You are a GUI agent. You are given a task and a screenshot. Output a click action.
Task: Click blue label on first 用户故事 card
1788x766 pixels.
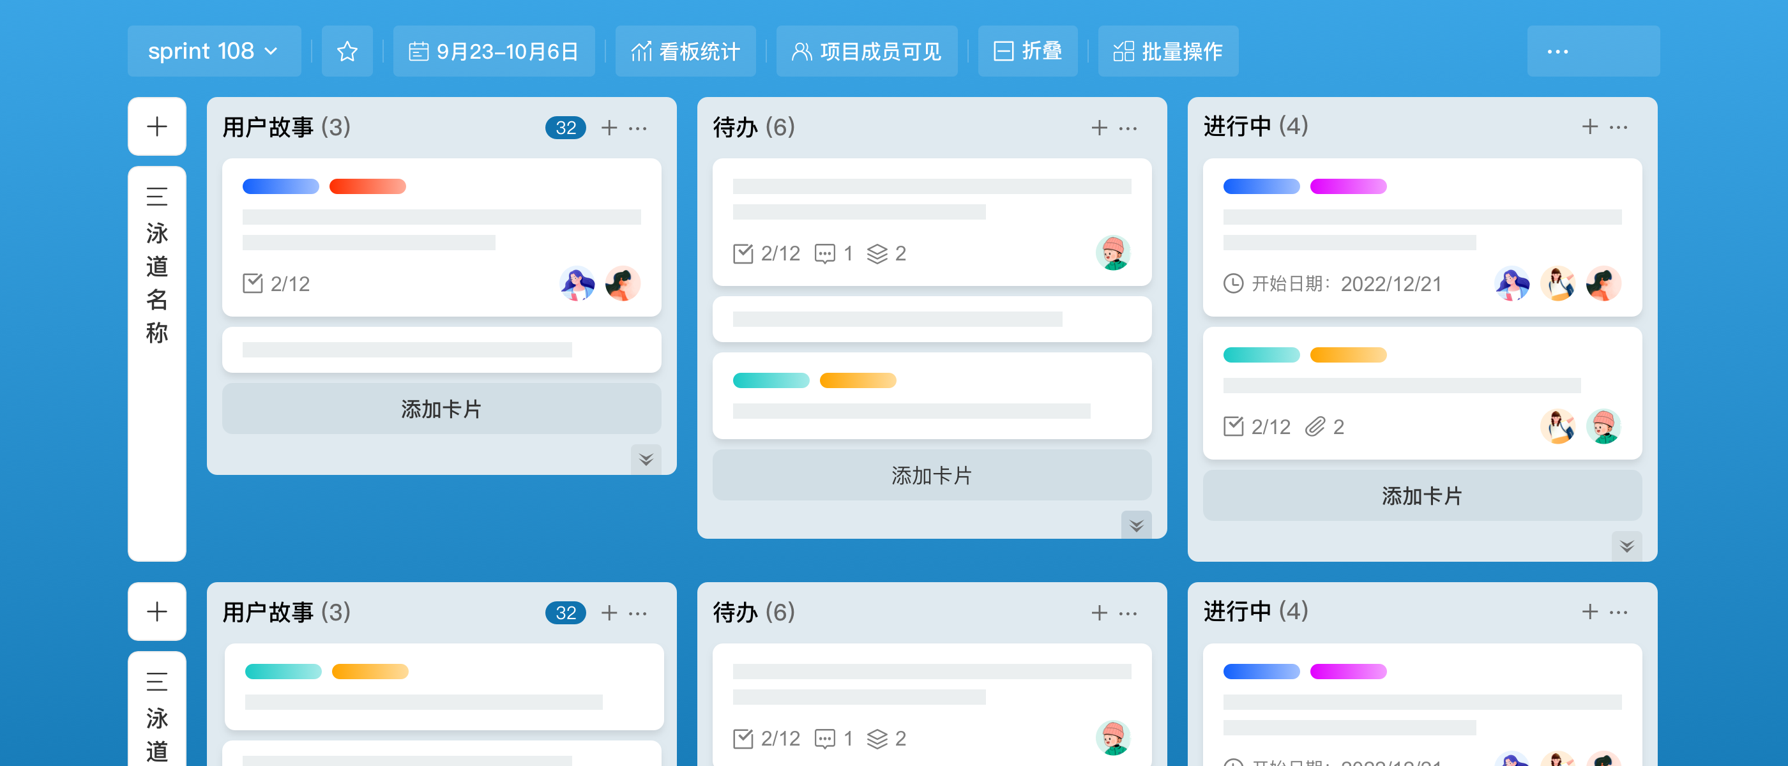[280, 186]
